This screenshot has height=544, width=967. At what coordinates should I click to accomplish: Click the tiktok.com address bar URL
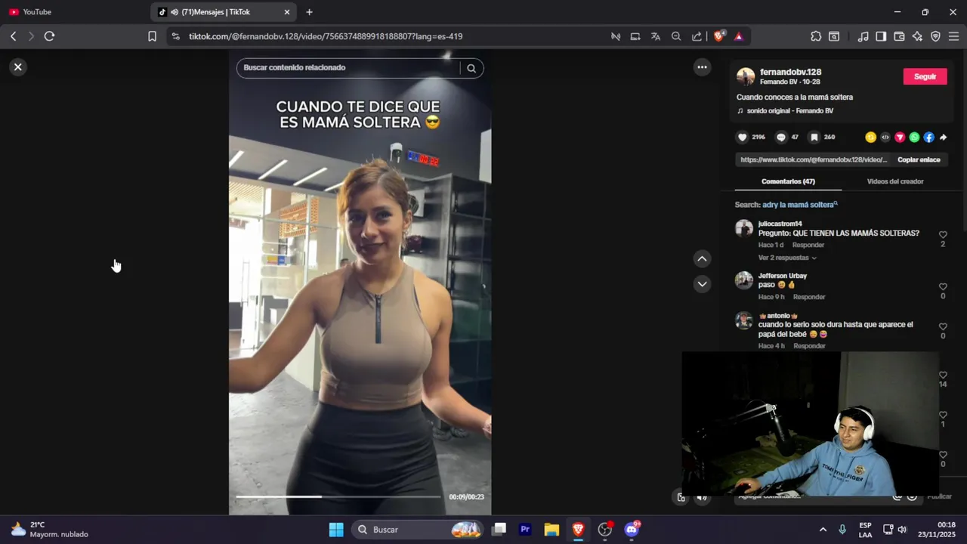[x=326, y=36]
